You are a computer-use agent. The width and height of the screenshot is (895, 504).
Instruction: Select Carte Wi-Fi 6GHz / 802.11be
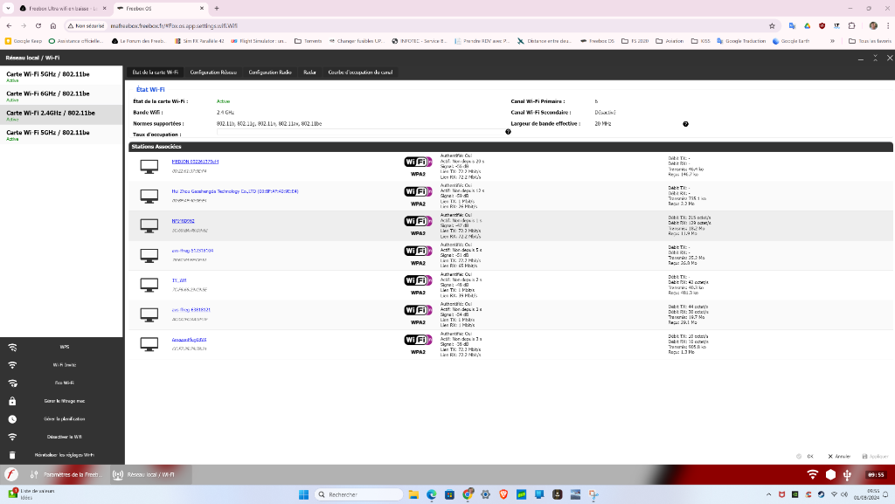point(48,93)
